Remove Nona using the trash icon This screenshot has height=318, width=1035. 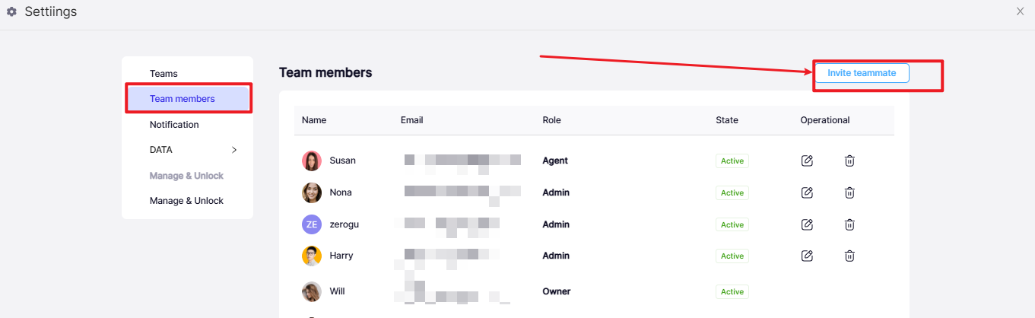(850, 192)
